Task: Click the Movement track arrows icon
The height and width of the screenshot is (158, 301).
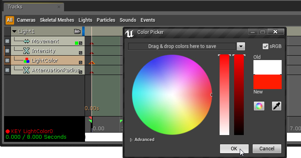Action: pos(27,41)
